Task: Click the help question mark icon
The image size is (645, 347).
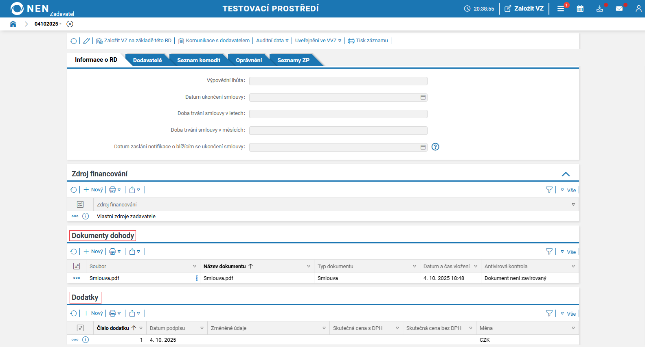Action: (435, 147)
